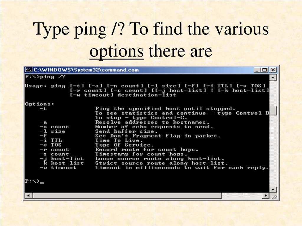The height and width of the screenshot is (226, 302).
Task: Click 'Set Don't Fragment flag in packet.'
Action: 158,136
